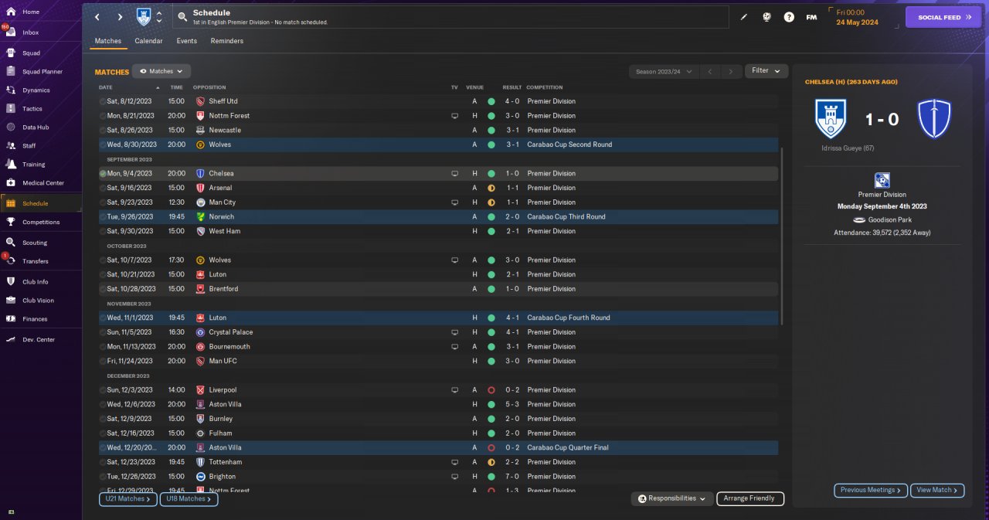This screenshot has width=989, height=520.
Task: Expand the team switcher arrows by crest
Action: (x=159, y=17)
